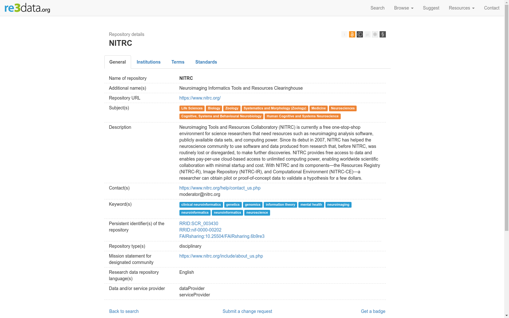The height and width of the screenshot is (318, 509).
Task: Click the copyright license badge icon
Action: tap(360, 34)
